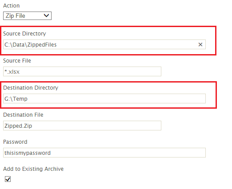Viewport: 232px width, 189px height.
Task: Toggle the Add to Existing Archive checkbox
Action: [8, 179]
